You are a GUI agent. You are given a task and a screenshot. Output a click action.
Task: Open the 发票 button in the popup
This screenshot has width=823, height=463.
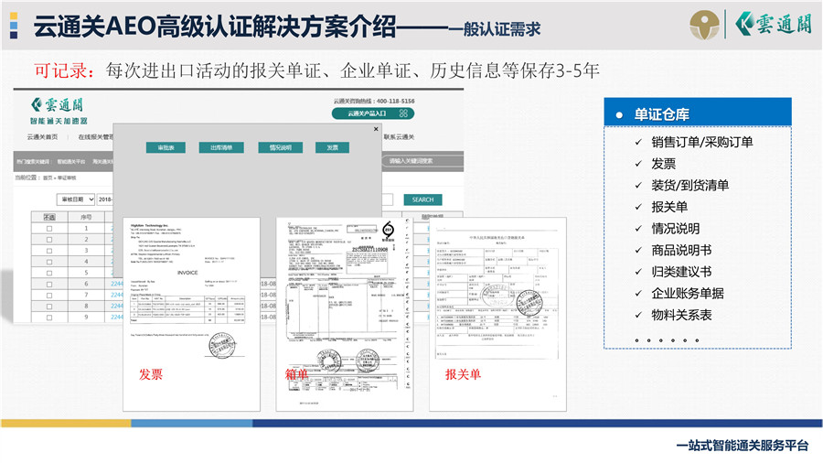332,148
